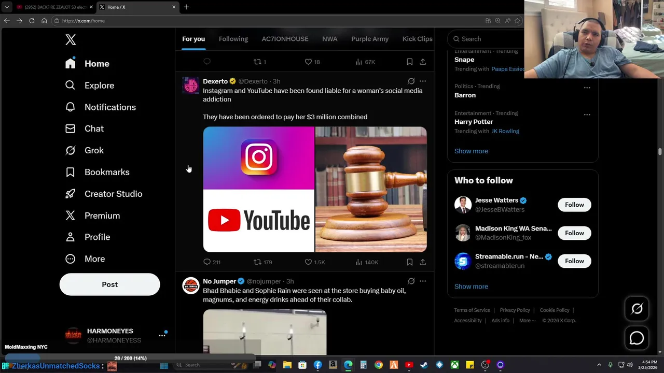Switch to Purple Army tab
Image resolution: width=664 pixels, height=373 pixels.
tap(370, 39)
